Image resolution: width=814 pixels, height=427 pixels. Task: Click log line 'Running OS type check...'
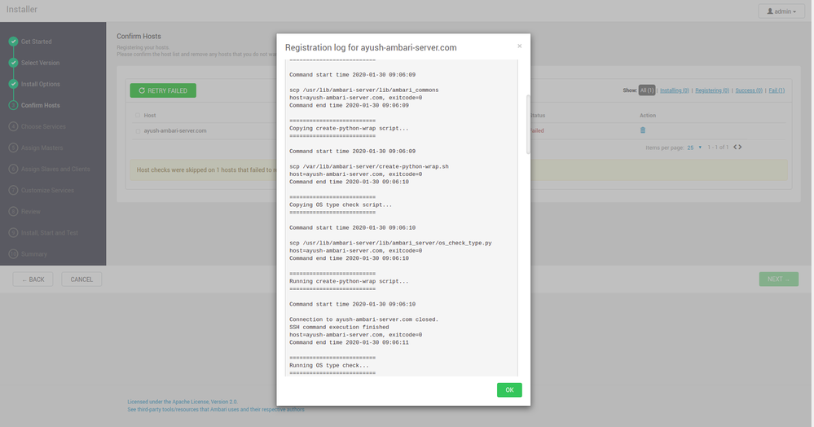click(329, 366)
